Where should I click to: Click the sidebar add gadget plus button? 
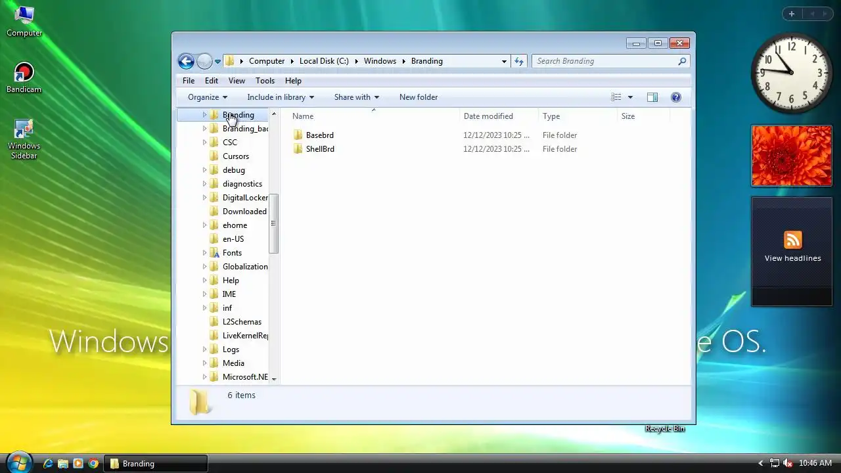pos(791,14)
